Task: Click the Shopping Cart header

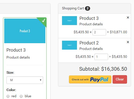Action: [x=73, y=8]
